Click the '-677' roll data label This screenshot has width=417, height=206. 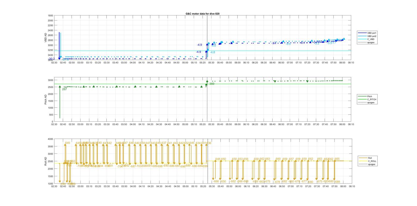click(x=304, y=181)
